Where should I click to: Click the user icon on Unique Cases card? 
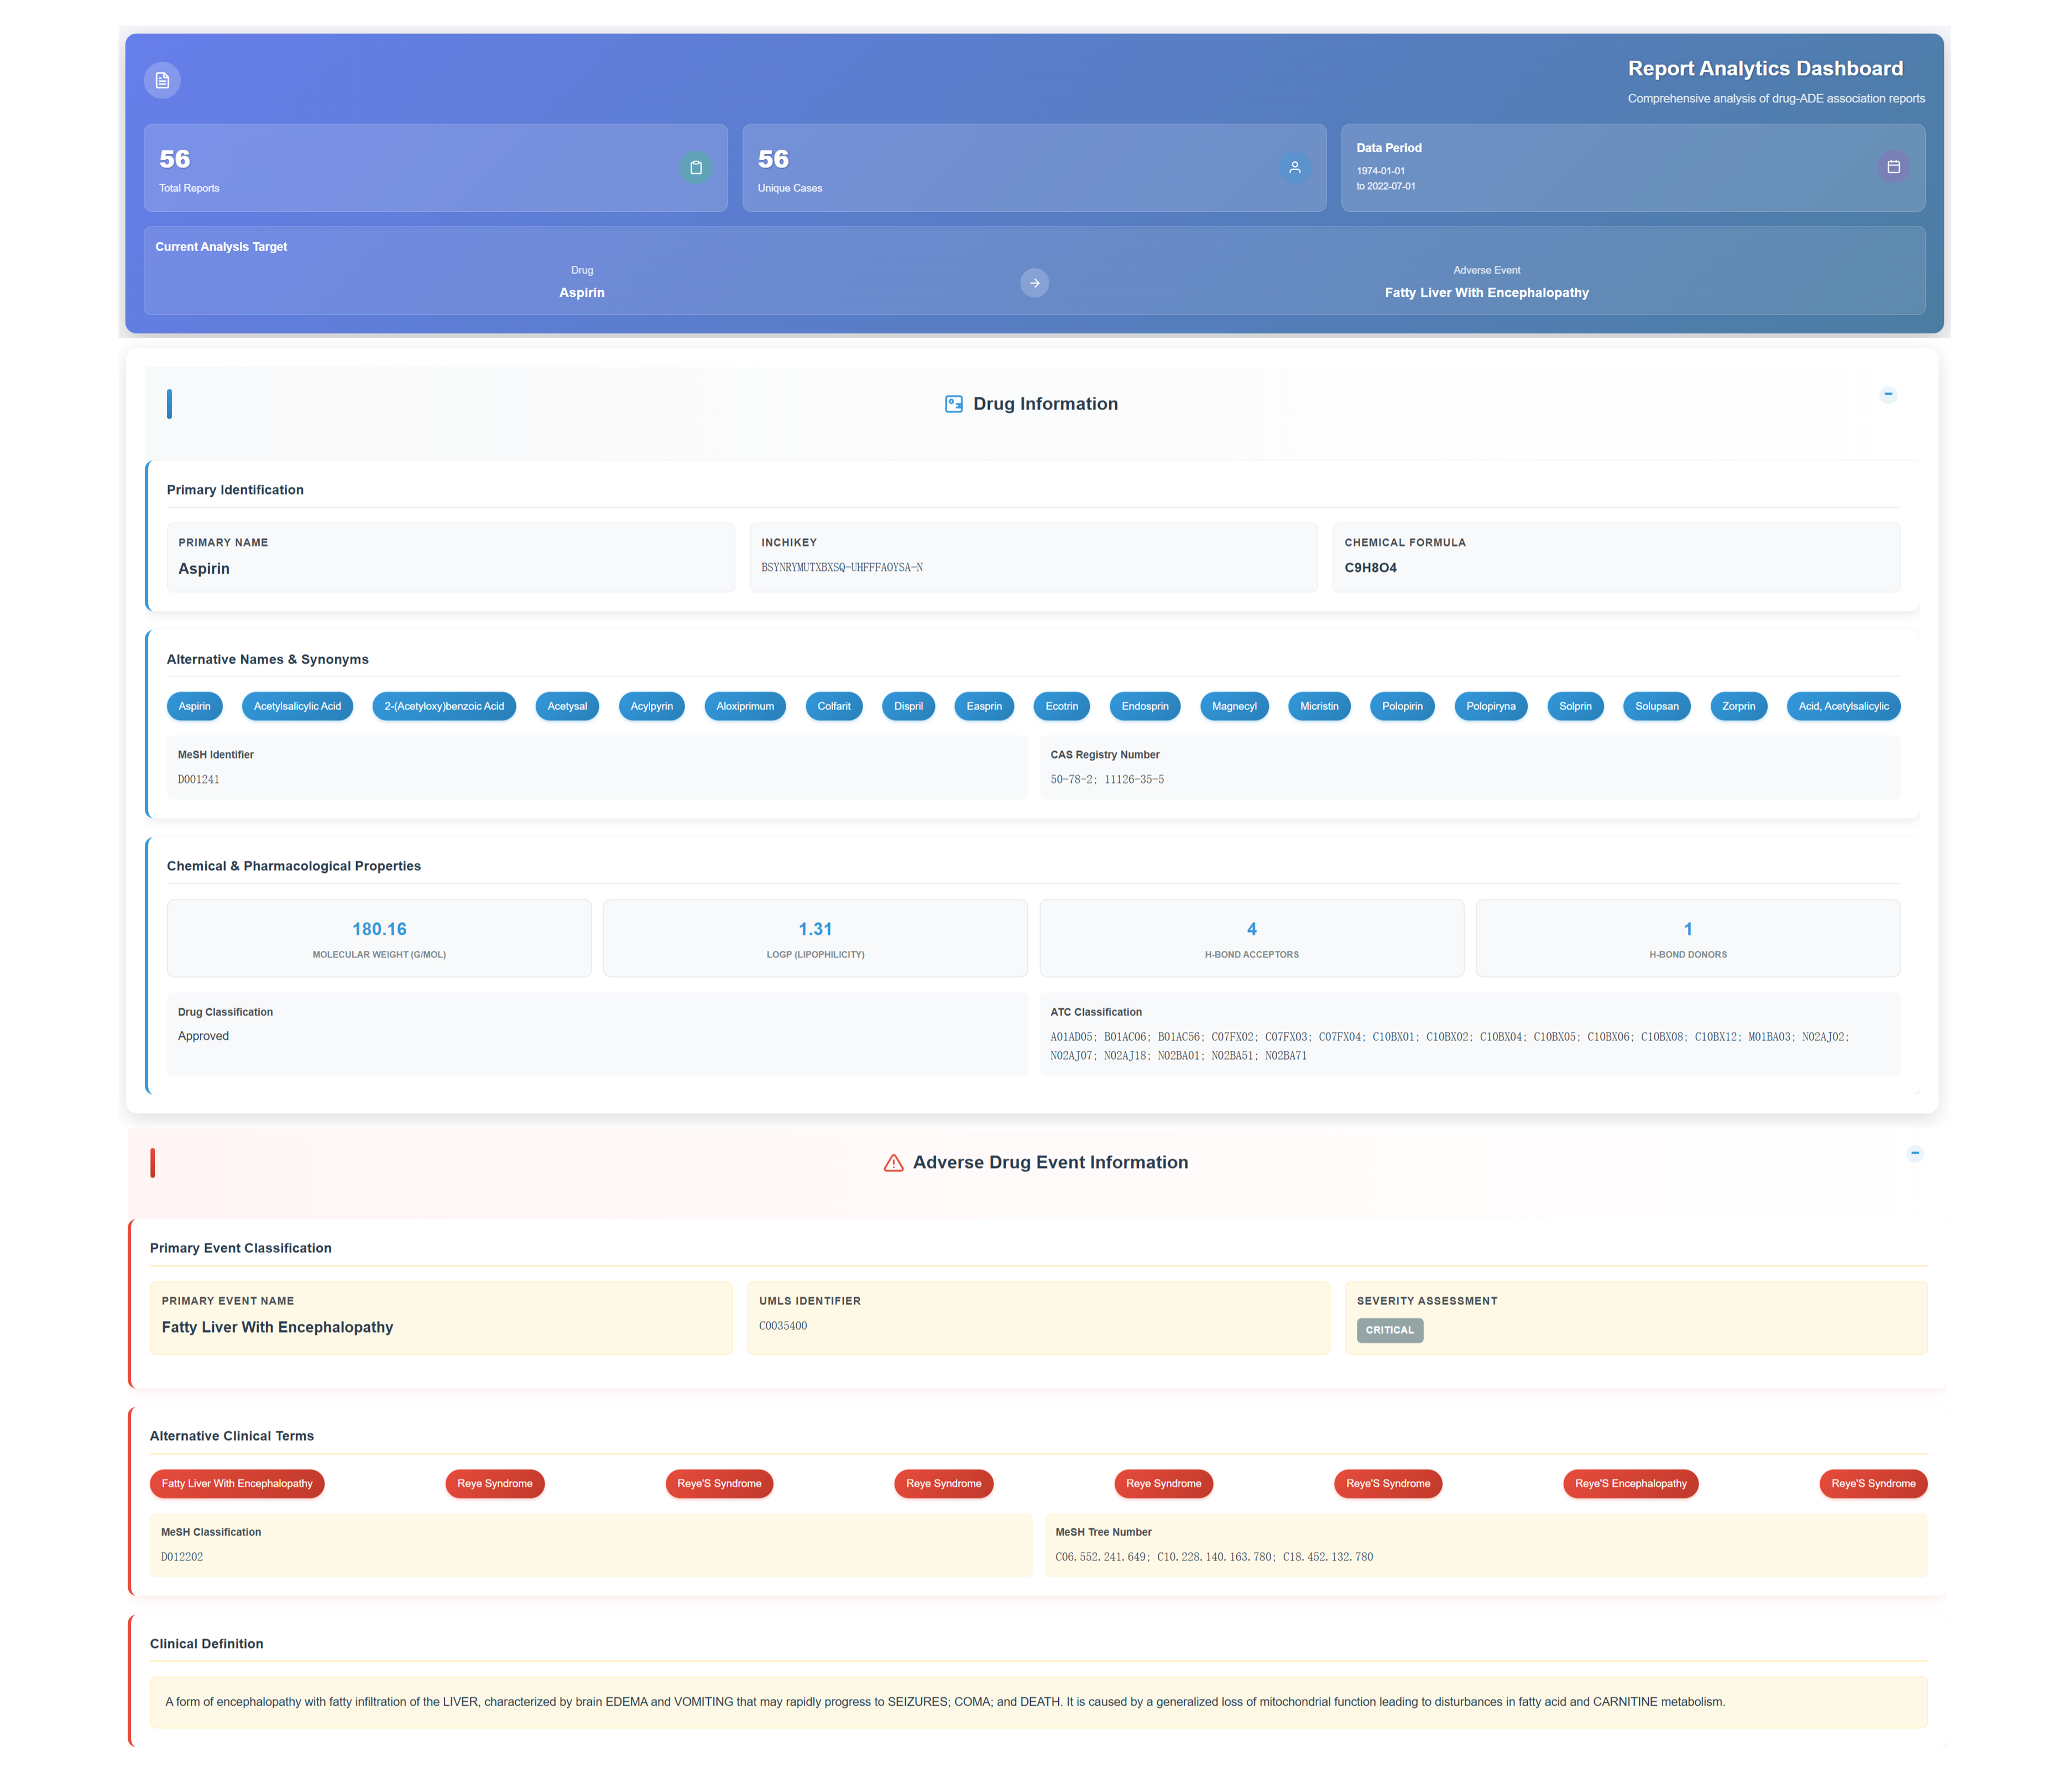click(1294, 167)
